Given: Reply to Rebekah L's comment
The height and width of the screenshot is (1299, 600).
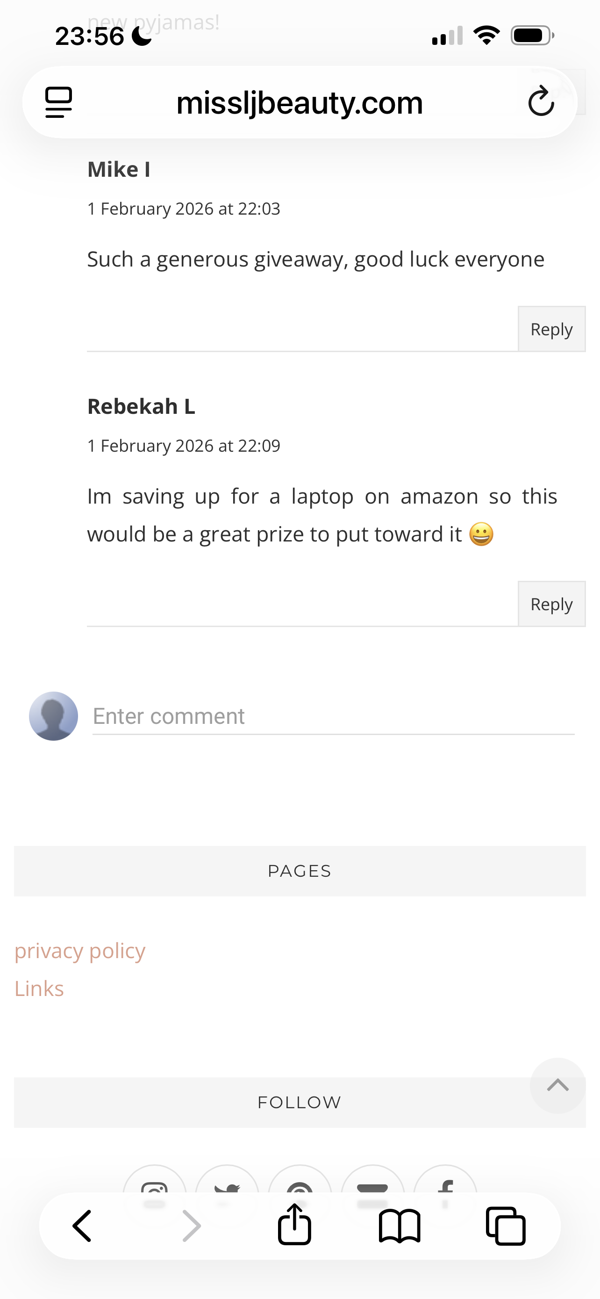Looking at the screenshot, I should (x=551, y=604).
